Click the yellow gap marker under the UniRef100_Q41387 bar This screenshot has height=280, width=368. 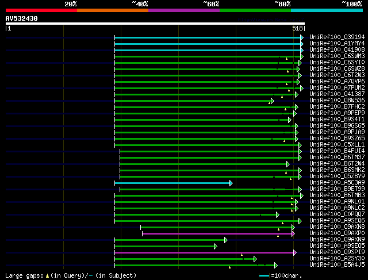tap(282, 97)
